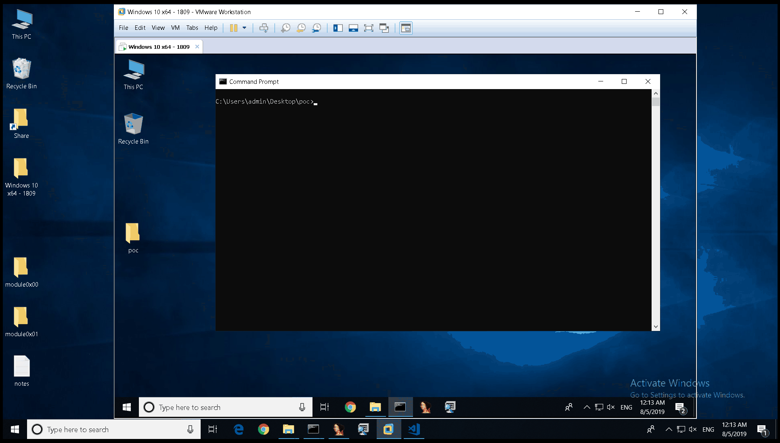Open the snapshot manager
This screenshot has height=443, width=780.
point(317,28)
